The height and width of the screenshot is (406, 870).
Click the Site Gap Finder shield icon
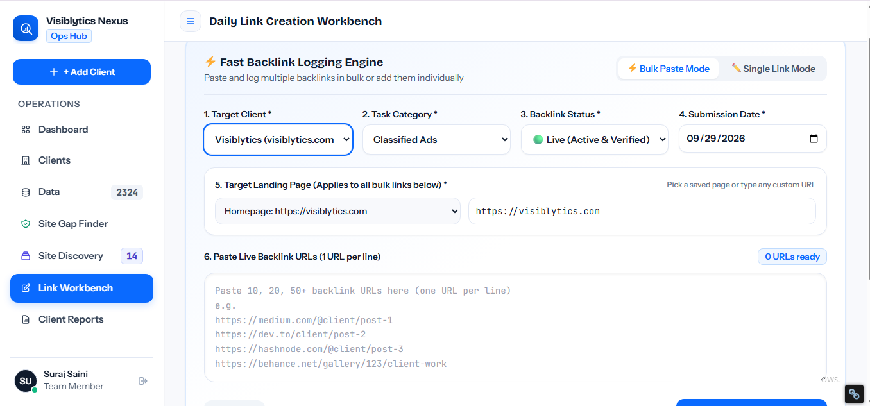coord(26,224)
